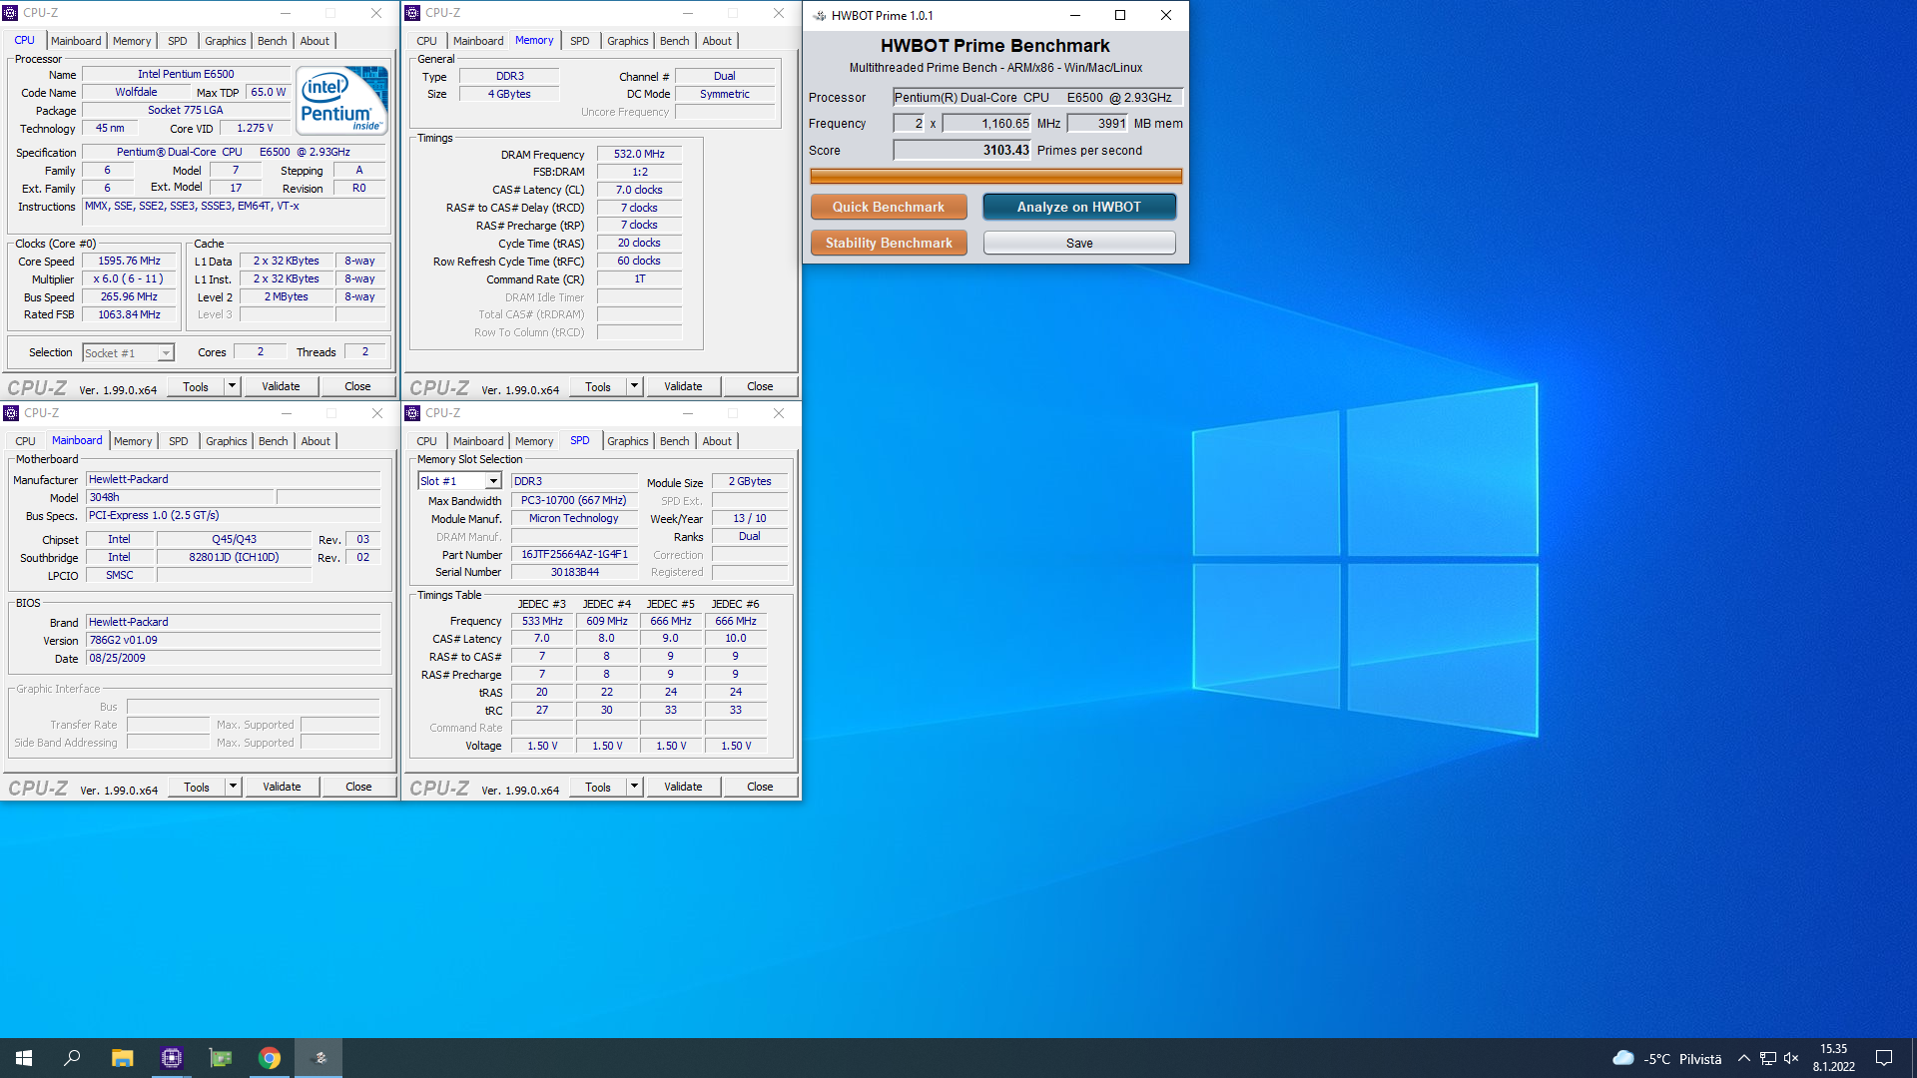
Task: Click Close button in Memory window
Action: point(760,386)
